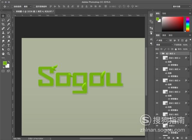The height and width of the screenshot is (140, 192).
Task: Select the Brush tool
Action: [8, 29]
